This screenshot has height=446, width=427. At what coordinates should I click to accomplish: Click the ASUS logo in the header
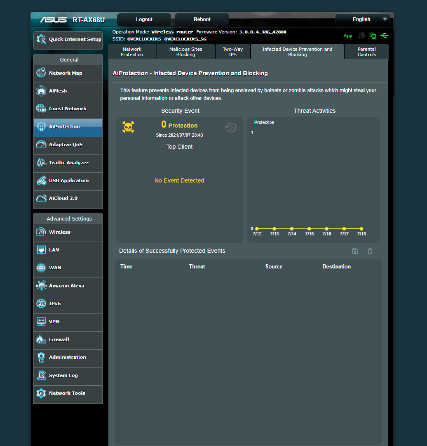pyautogui.click(x=53, y=20)
